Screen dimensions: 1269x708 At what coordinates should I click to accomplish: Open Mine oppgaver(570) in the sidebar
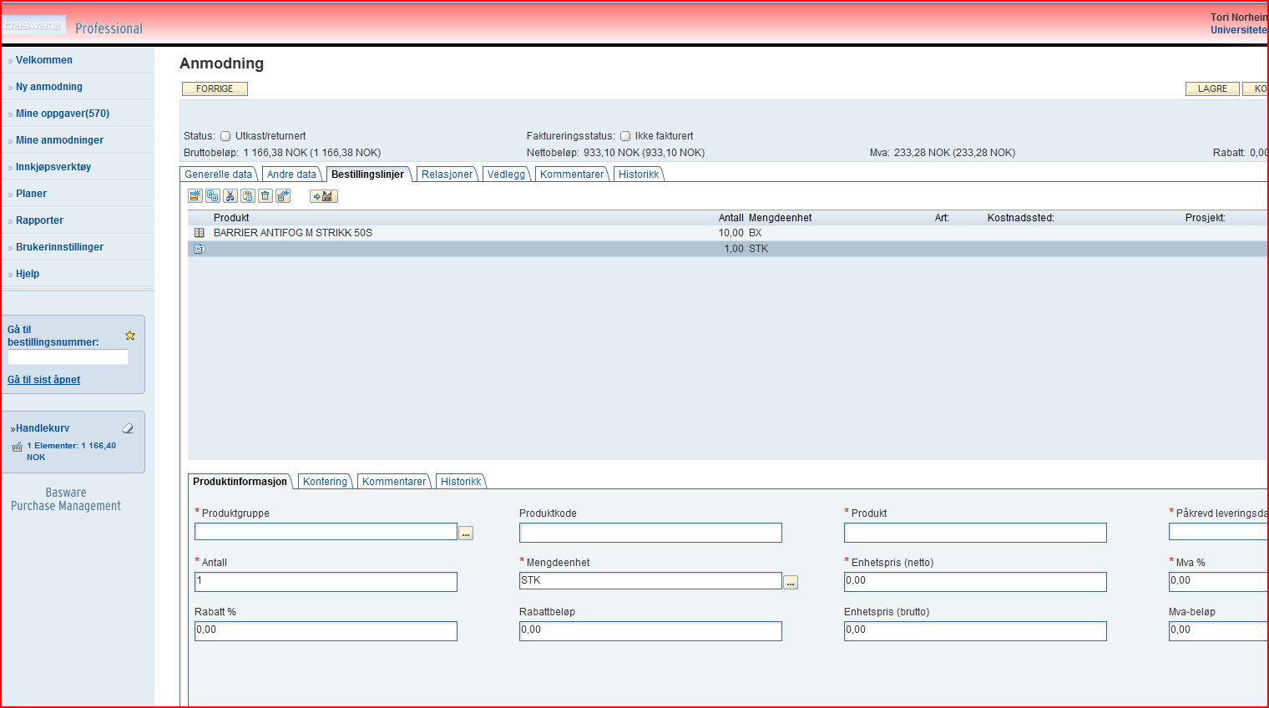coord(63,114)
